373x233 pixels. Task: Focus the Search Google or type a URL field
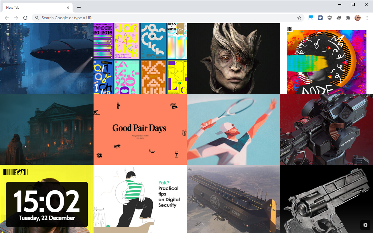168,18
